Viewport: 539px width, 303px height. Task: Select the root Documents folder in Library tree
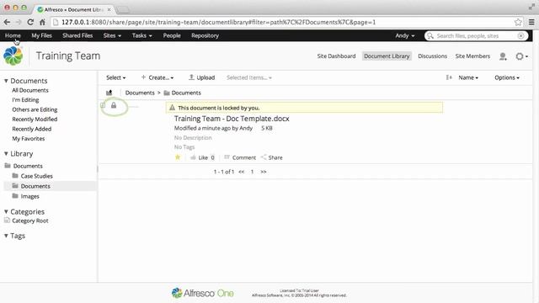[x=28, y=166]
